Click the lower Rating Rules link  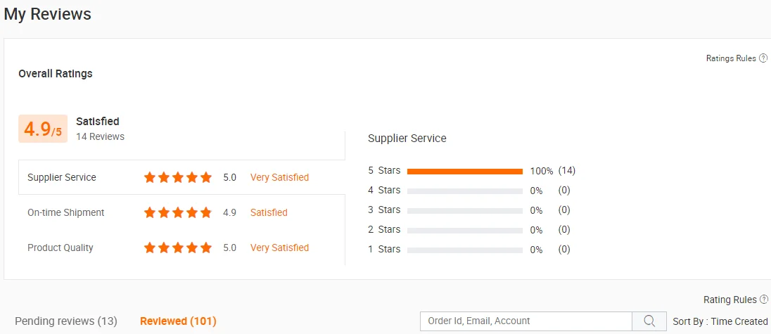click(729, 300)
